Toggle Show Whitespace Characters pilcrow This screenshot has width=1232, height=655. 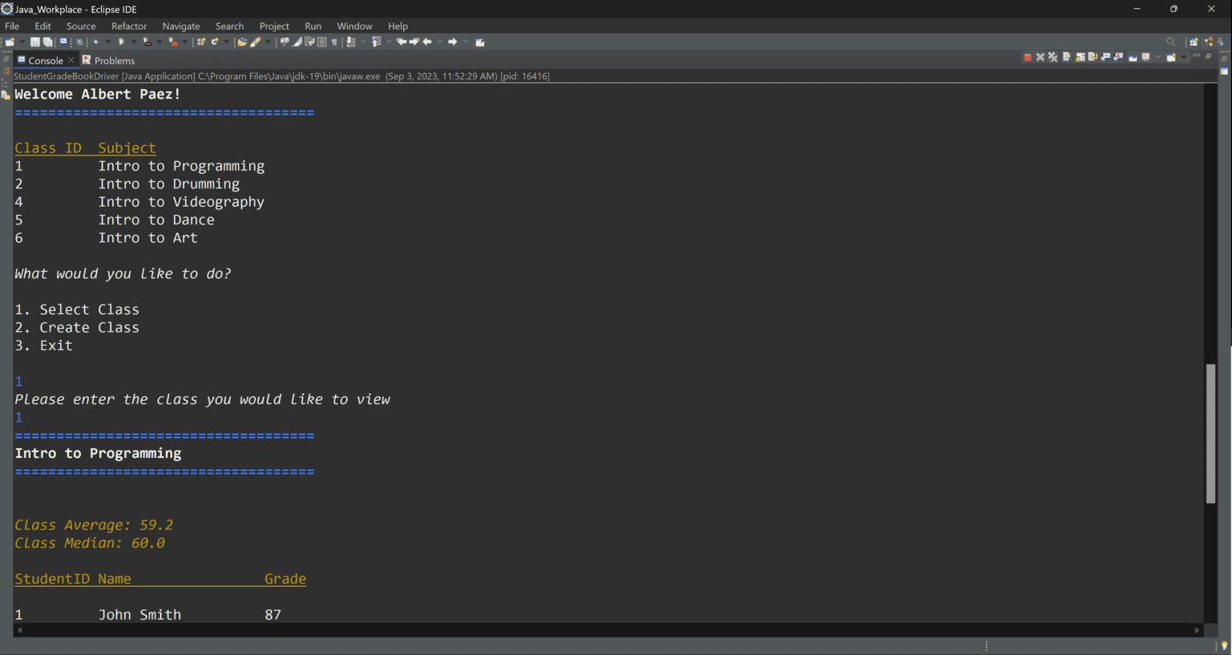pos(334,42)
